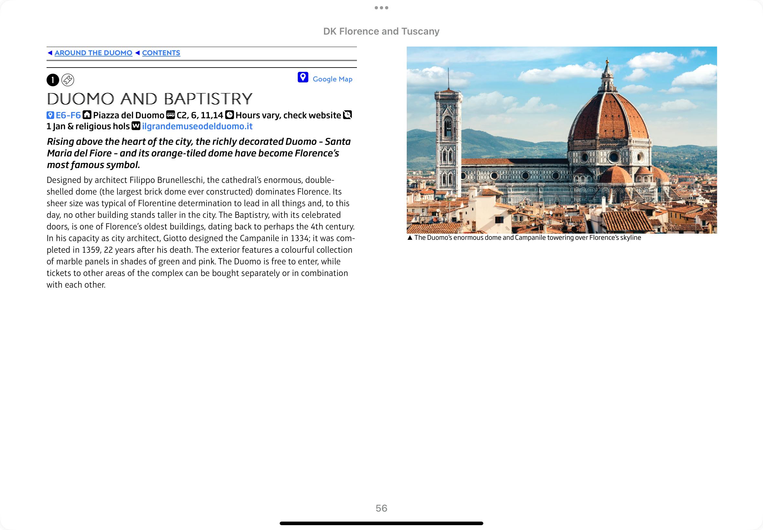Viewport: 763px width, 530px height.
Task: Click the W website icon
Action: point(136,126)
